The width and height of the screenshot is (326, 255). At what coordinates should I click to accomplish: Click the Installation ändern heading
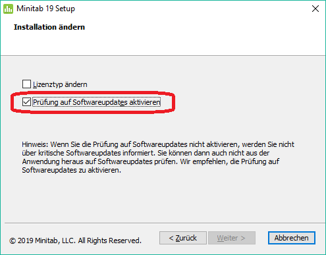pyautogui.click(x=49, y=27)
